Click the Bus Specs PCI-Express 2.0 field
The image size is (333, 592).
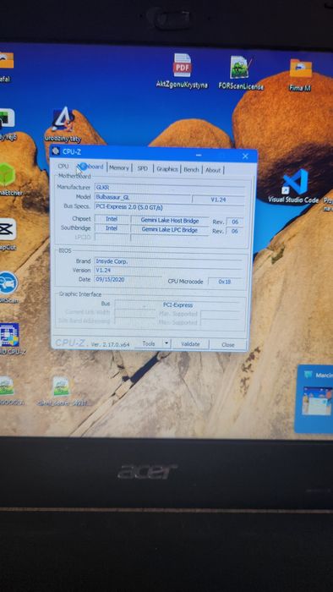coord(169,208)
